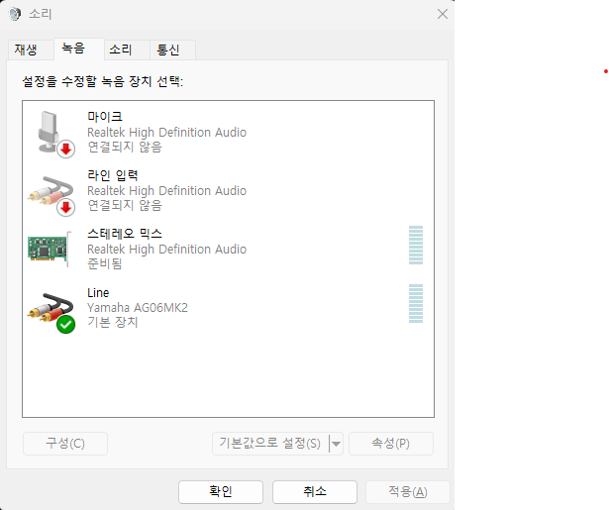The height and width of the screenshot is (510, 609).
Task: Click the Line device level meter
Action: [416, 306]
